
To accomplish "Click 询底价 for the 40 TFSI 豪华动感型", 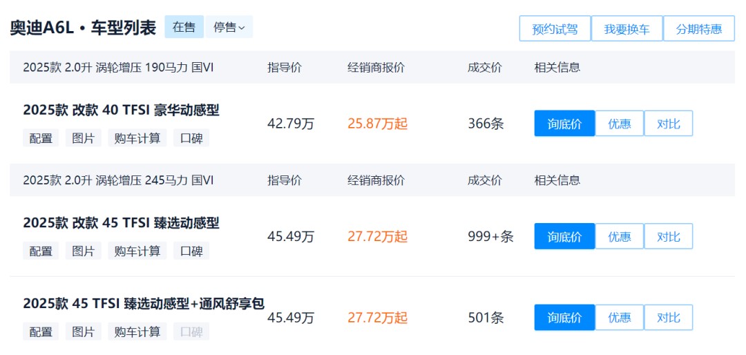I will (564, 124).
